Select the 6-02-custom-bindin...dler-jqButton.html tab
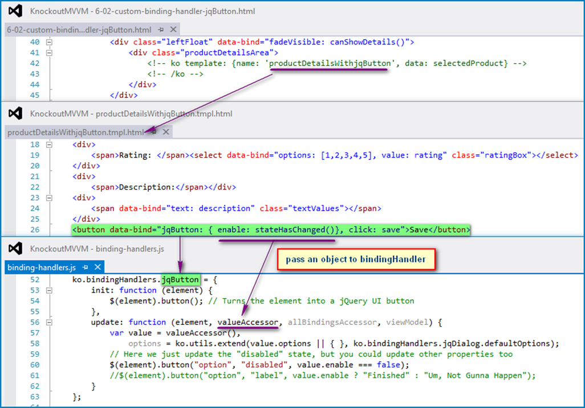 (x=79, y=29)
